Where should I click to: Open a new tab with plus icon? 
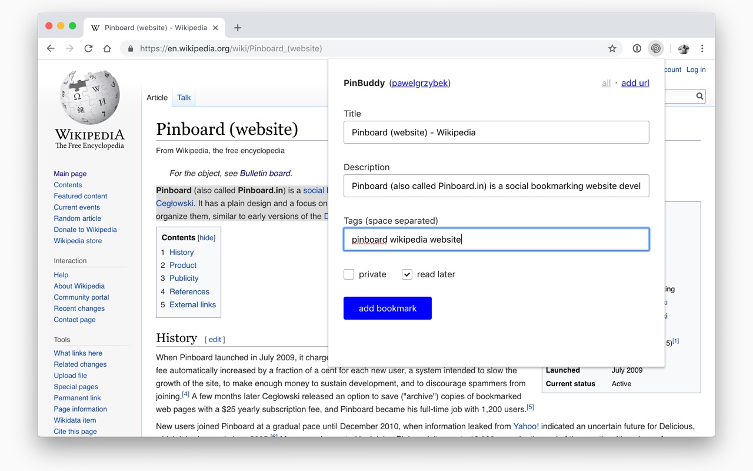[x=238, y=28]
